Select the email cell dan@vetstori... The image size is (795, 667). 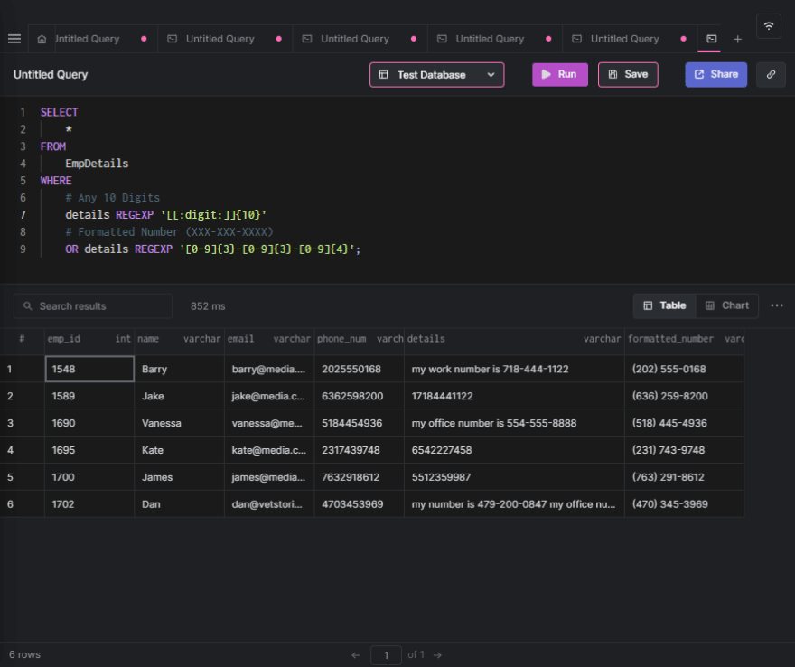(268, 504)
